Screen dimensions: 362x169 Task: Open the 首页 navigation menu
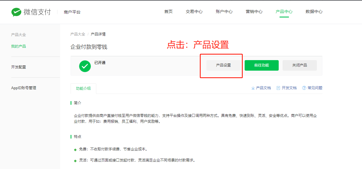coord(168,12)
